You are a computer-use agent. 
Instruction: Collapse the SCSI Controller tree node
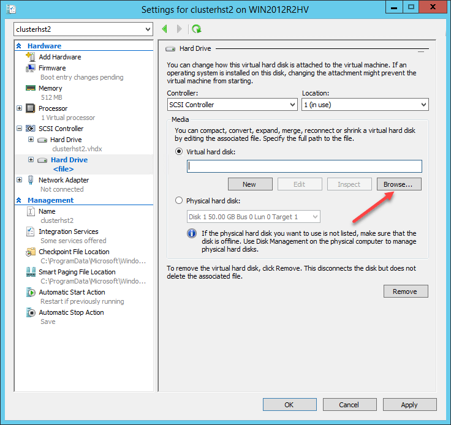(x=19, y=128)
